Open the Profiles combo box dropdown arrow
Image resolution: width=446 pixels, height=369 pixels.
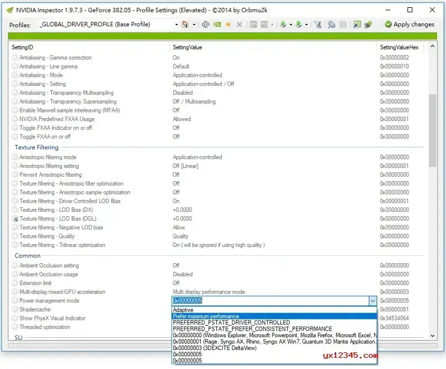[176, 25]
